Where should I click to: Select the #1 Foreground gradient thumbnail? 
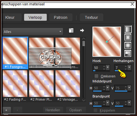click(15, 53)
